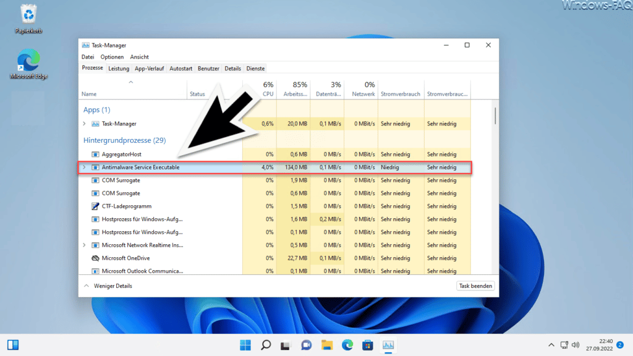Click the network tray icon

(564, 345)
